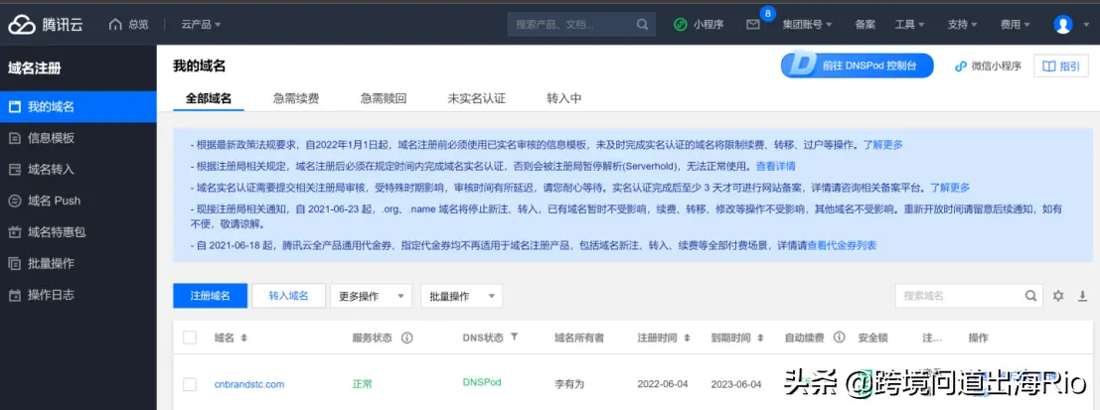The image size is (1100, 410).
Task: Switch to 急需赎回 tab
Action: click(383, 99)
